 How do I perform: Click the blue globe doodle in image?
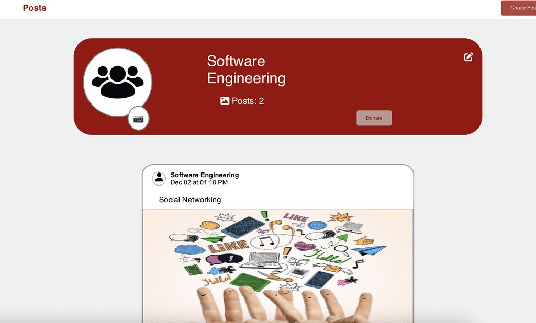[317, 225]
